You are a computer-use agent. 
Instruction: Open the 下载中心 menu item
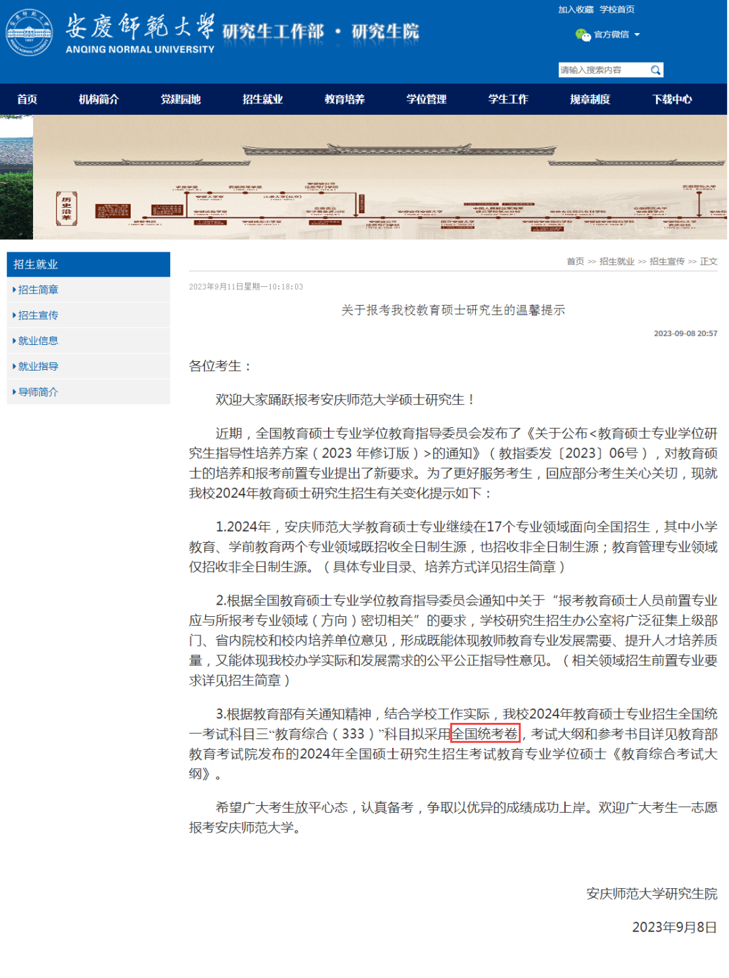point(672,99)
